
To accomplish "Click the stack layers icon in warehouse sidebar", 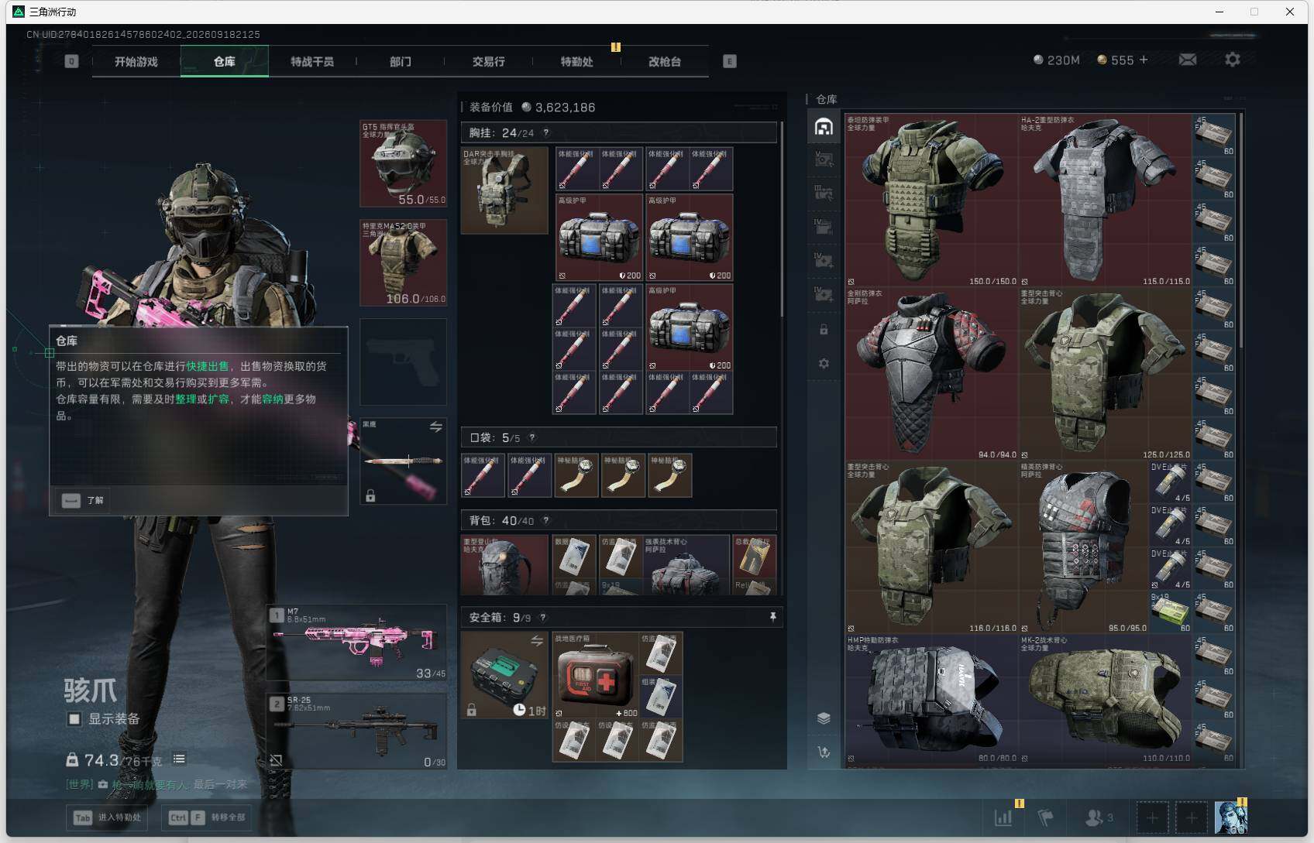I will [824, 718].
